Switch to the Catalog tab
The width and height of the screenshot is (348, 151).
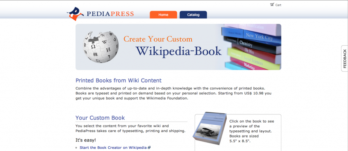pos(193,15)
